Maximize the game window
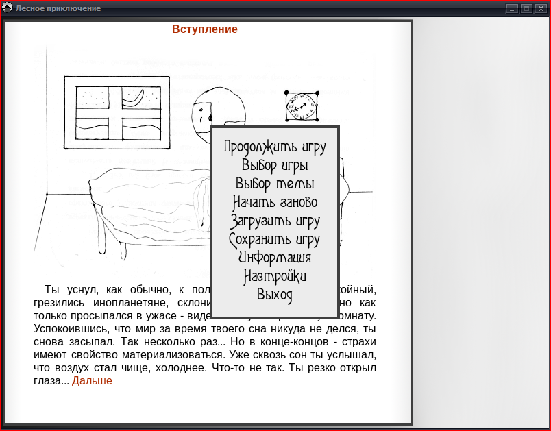The image size is (551, 431). pos(526,9)
